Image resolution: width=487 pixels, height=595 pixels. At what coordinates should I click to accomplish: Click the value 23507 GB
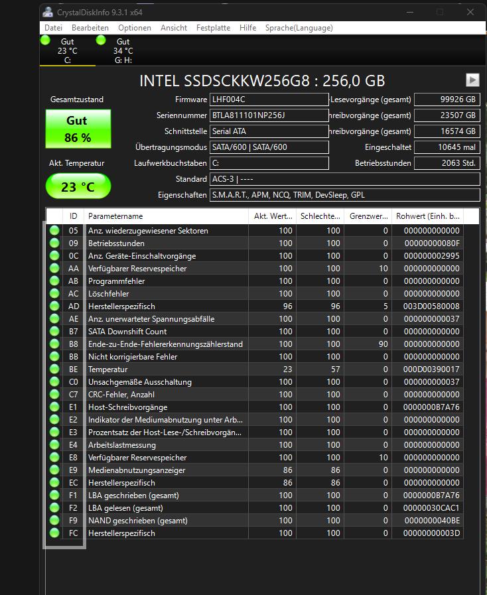[x=447, y=115]
